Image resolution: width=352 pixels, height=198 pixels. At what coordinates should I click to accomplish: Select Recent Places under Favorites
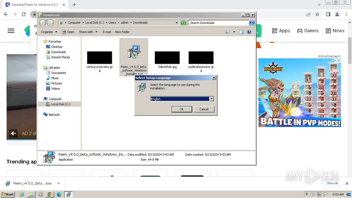click(61, 57)
